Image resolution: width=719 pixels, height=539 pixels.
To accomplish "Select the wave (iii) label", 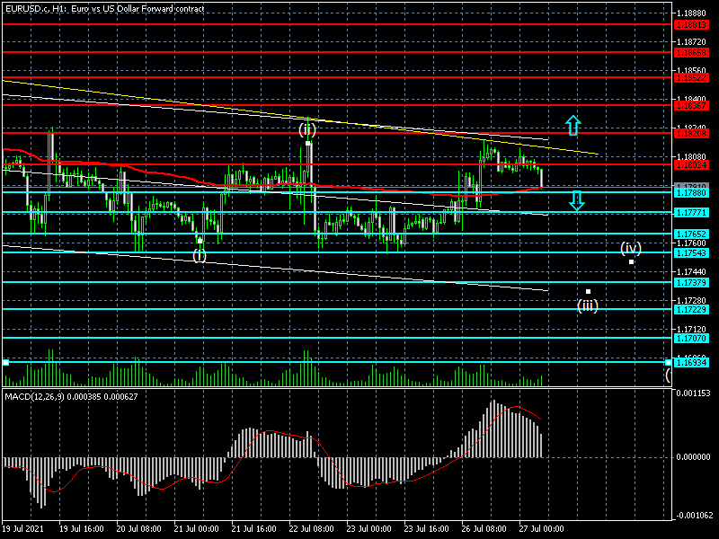I will point(587,305).
